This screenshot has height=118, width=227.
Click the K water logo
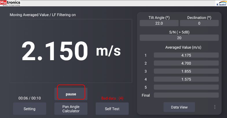pyautogui.click(x=221, y=3)
